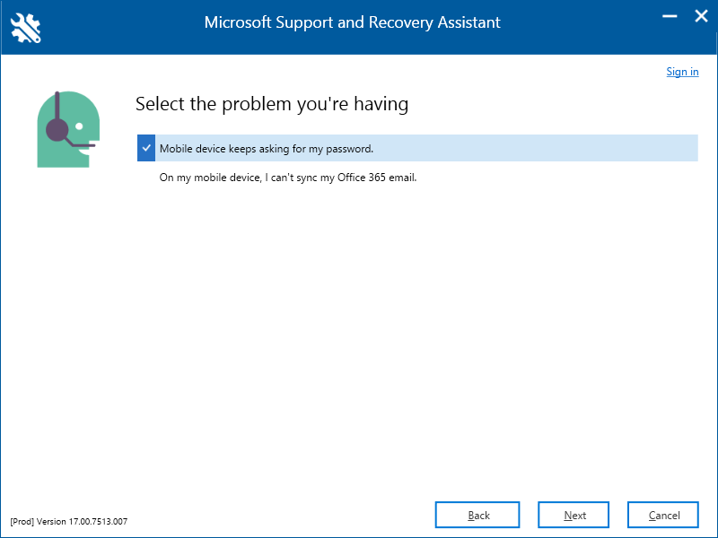Cancel the troubleshooting wizard
718x538 pixels.
point(663,515)
